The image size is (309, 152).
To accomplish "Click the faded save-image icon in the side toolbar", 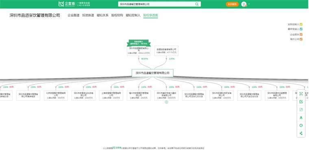I will tap(301, 110).
